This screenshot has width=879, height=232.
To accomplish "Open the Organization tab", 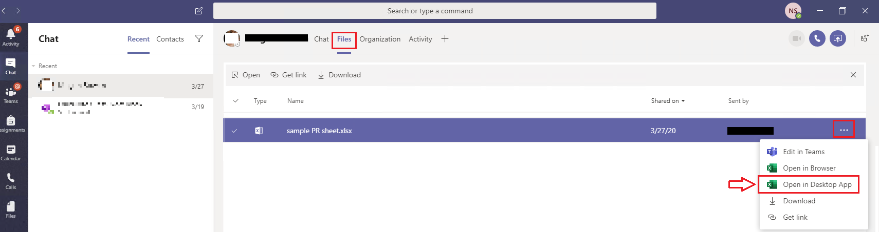I will 380,39.
